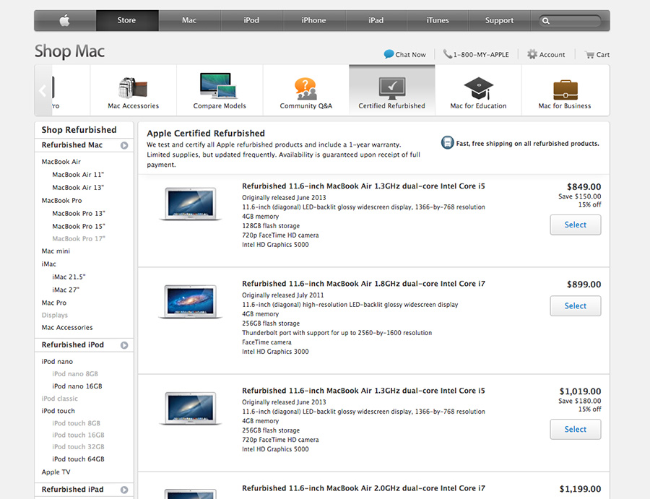Open the Mac Accessories carousel label
650x499 pixels.
pyautogui.click(x=133, y=106)
